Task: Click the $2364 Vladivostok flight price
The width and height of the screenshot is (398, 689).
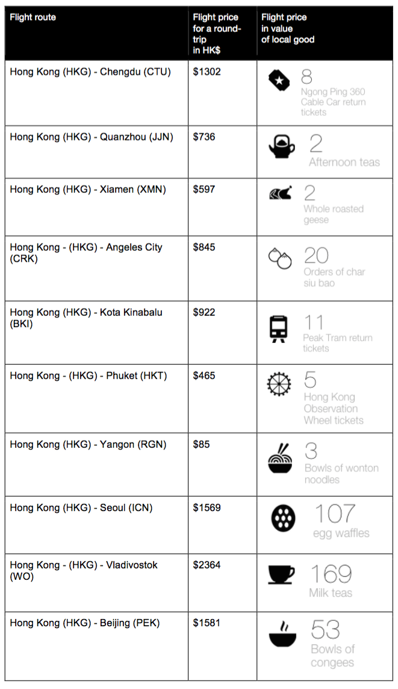Action: pyautogui.click(x=207, y=565)
